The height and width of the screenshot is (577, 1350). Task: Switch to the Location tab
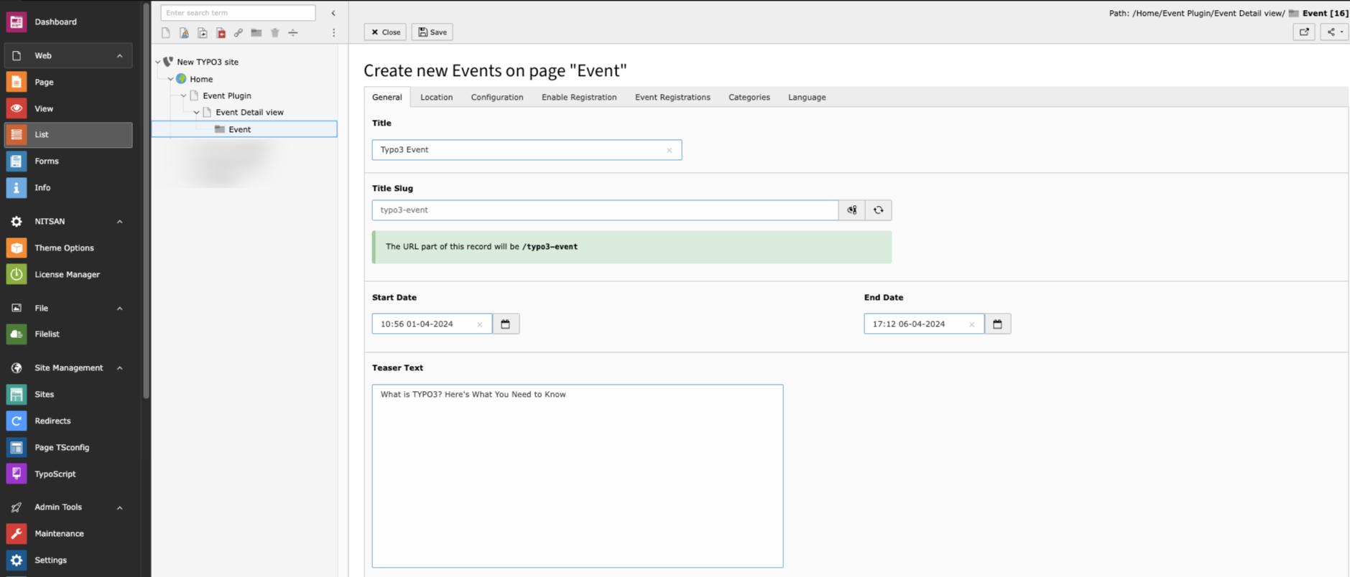437,98
